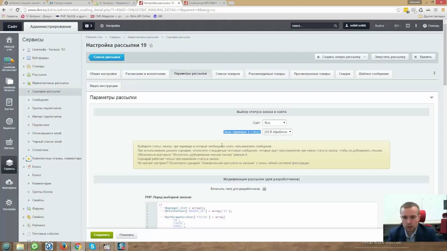
Task: Click Маркетинговые рассылки breadcrumb link
Action: (143, 37)
